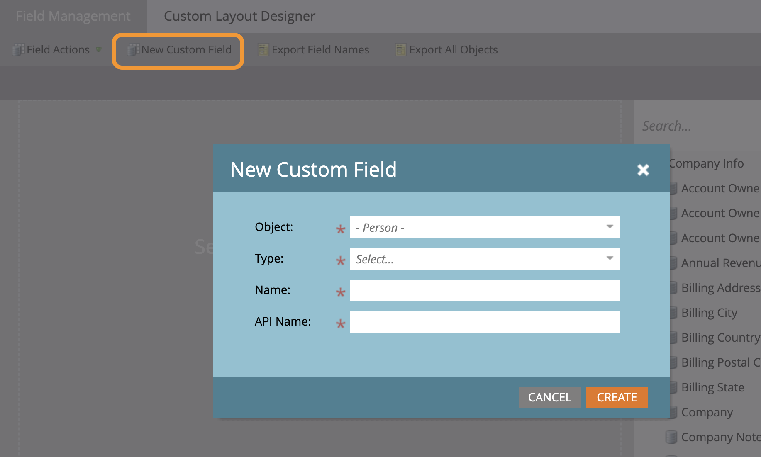
Task: Click the API Name input field
Action: tap(485, 322)
